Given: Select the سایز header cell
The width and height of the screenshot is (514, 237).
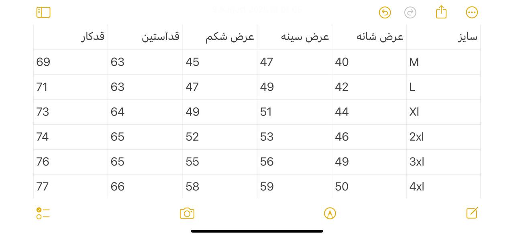Looking at the screenshot, I should 443,37.
